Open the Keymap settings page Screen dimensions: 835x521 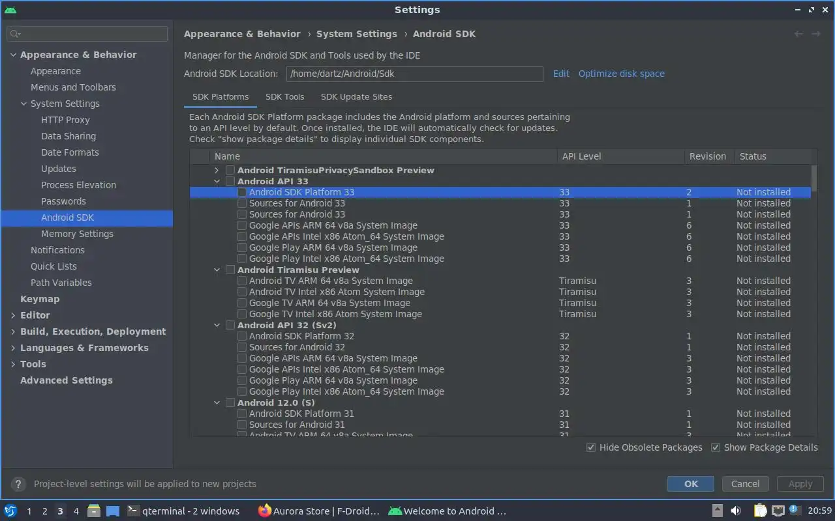(40, 299)
